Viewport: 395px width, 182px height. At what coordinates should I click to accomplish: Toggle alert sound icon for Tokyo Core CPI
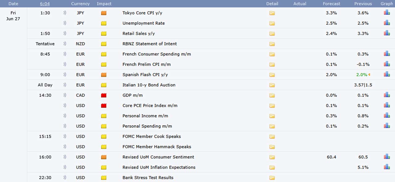click(x=65, y=13)
